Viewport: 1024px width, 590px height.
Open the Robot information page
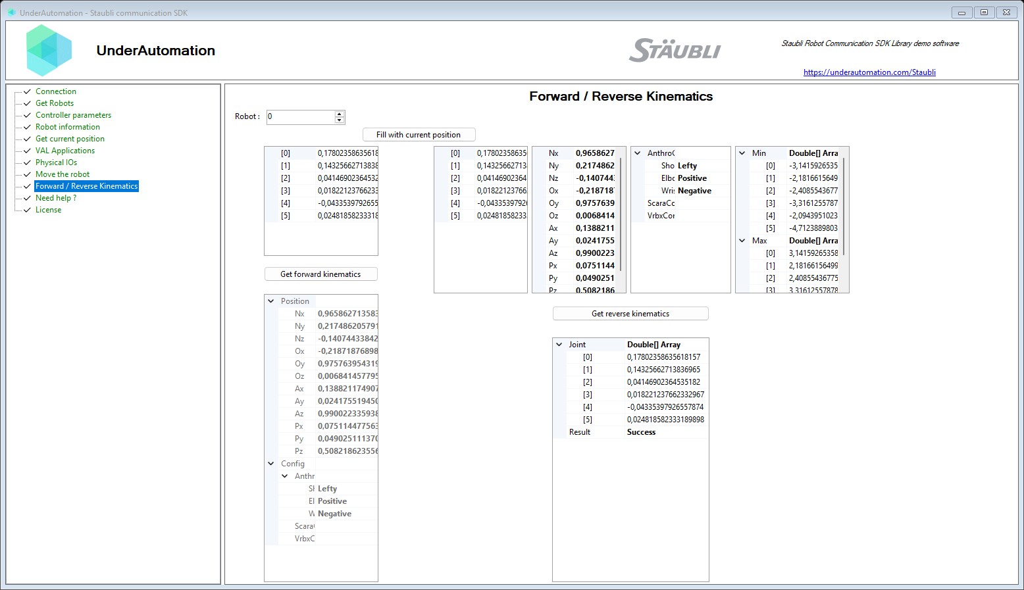(x=68, y=126)
